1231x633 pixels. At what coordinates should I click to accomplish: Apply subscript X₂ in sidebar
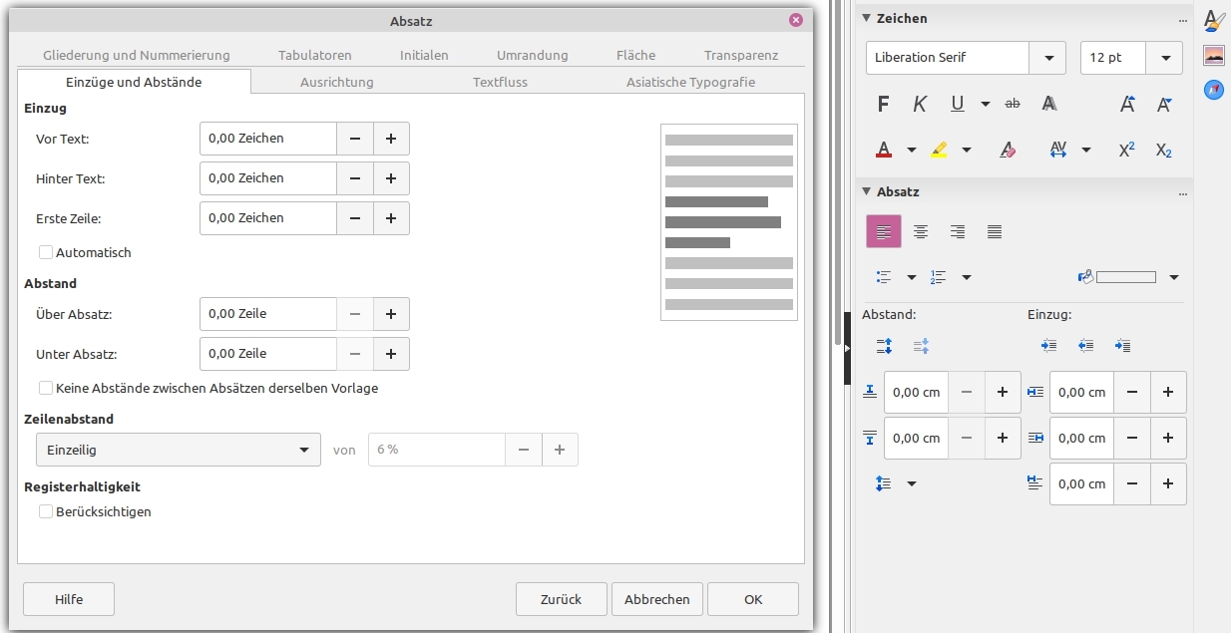click(1164, 150)
